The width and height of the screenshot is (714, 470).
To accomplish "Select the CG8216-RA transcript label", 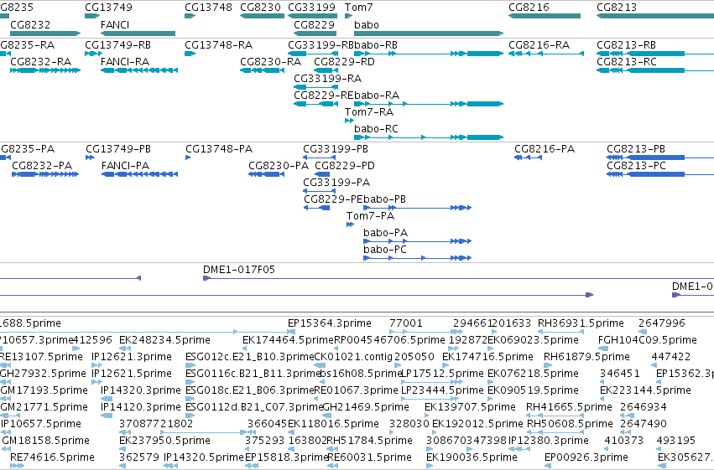I will (x=539, y=45).
